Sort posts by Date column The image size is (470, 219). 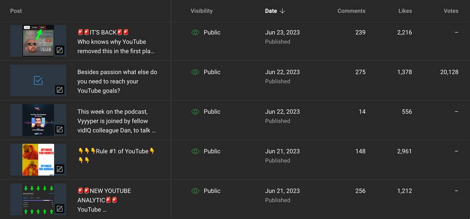[x=271, y=11]
